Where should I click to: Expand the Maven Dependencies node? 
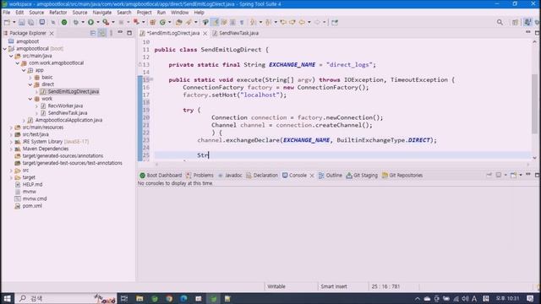click(x=11, y=149)
